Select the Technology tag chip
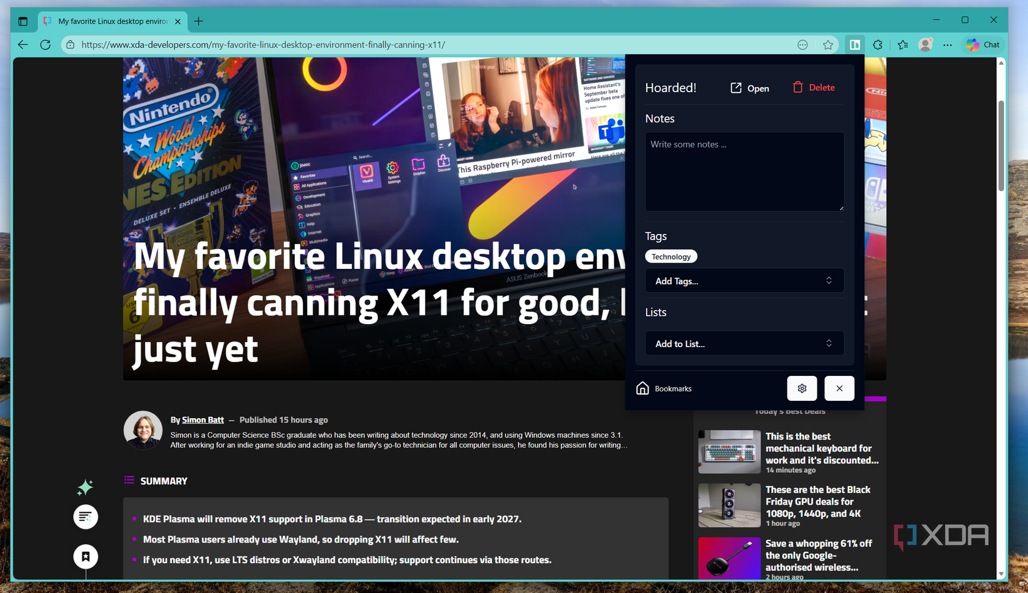The height and width of the screenshot is (593, 1028). coord(671,256)
